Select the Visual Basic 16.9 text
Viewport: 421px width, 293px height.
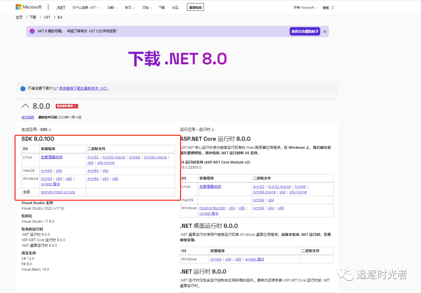pos(35,269)
